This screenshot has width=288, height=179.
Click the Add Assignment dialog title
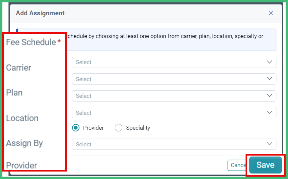(x=40, y=13)
